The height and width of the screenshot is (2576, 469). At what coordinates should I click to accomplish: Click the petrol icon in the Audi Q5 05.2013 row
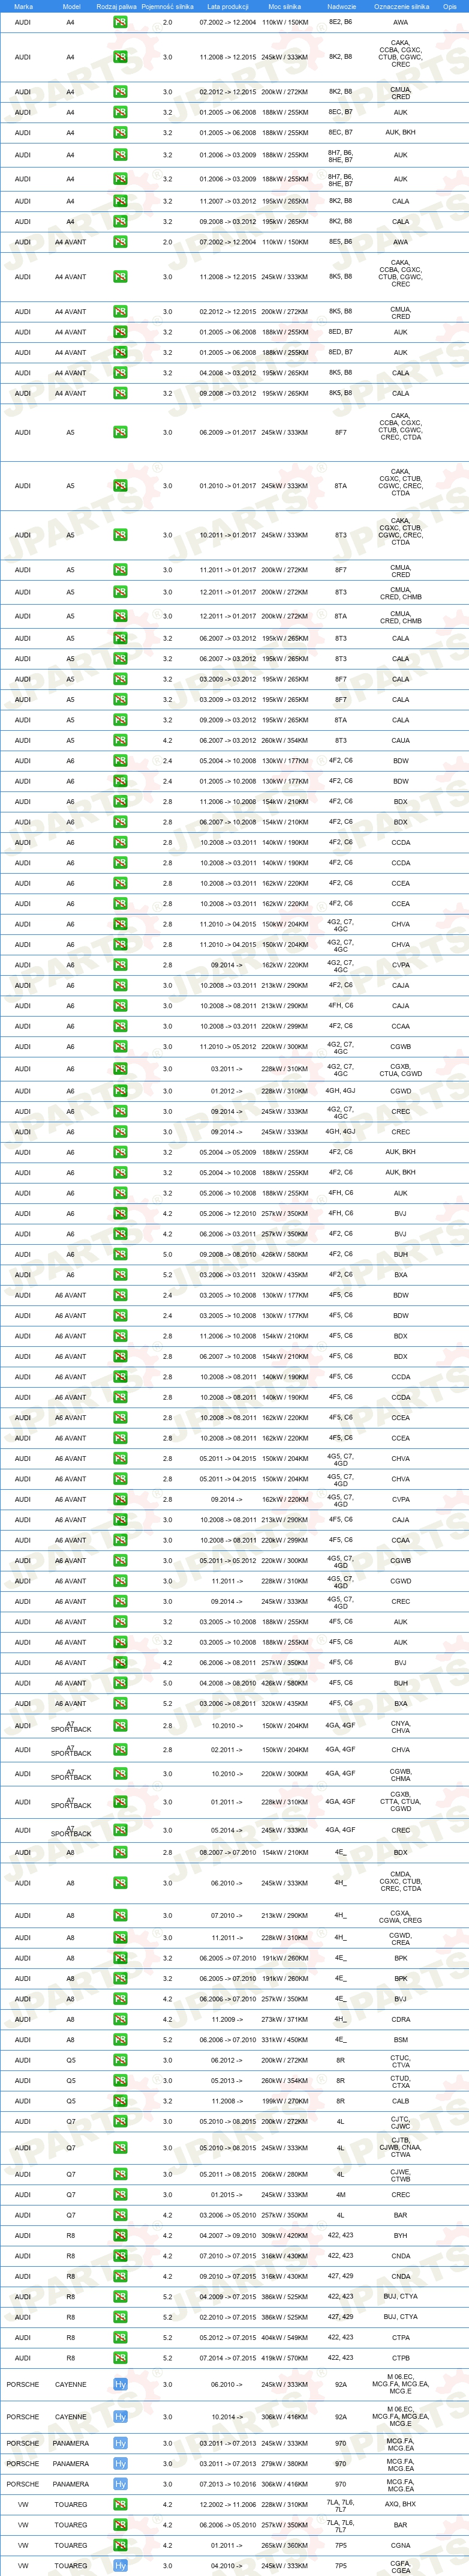120,2081
